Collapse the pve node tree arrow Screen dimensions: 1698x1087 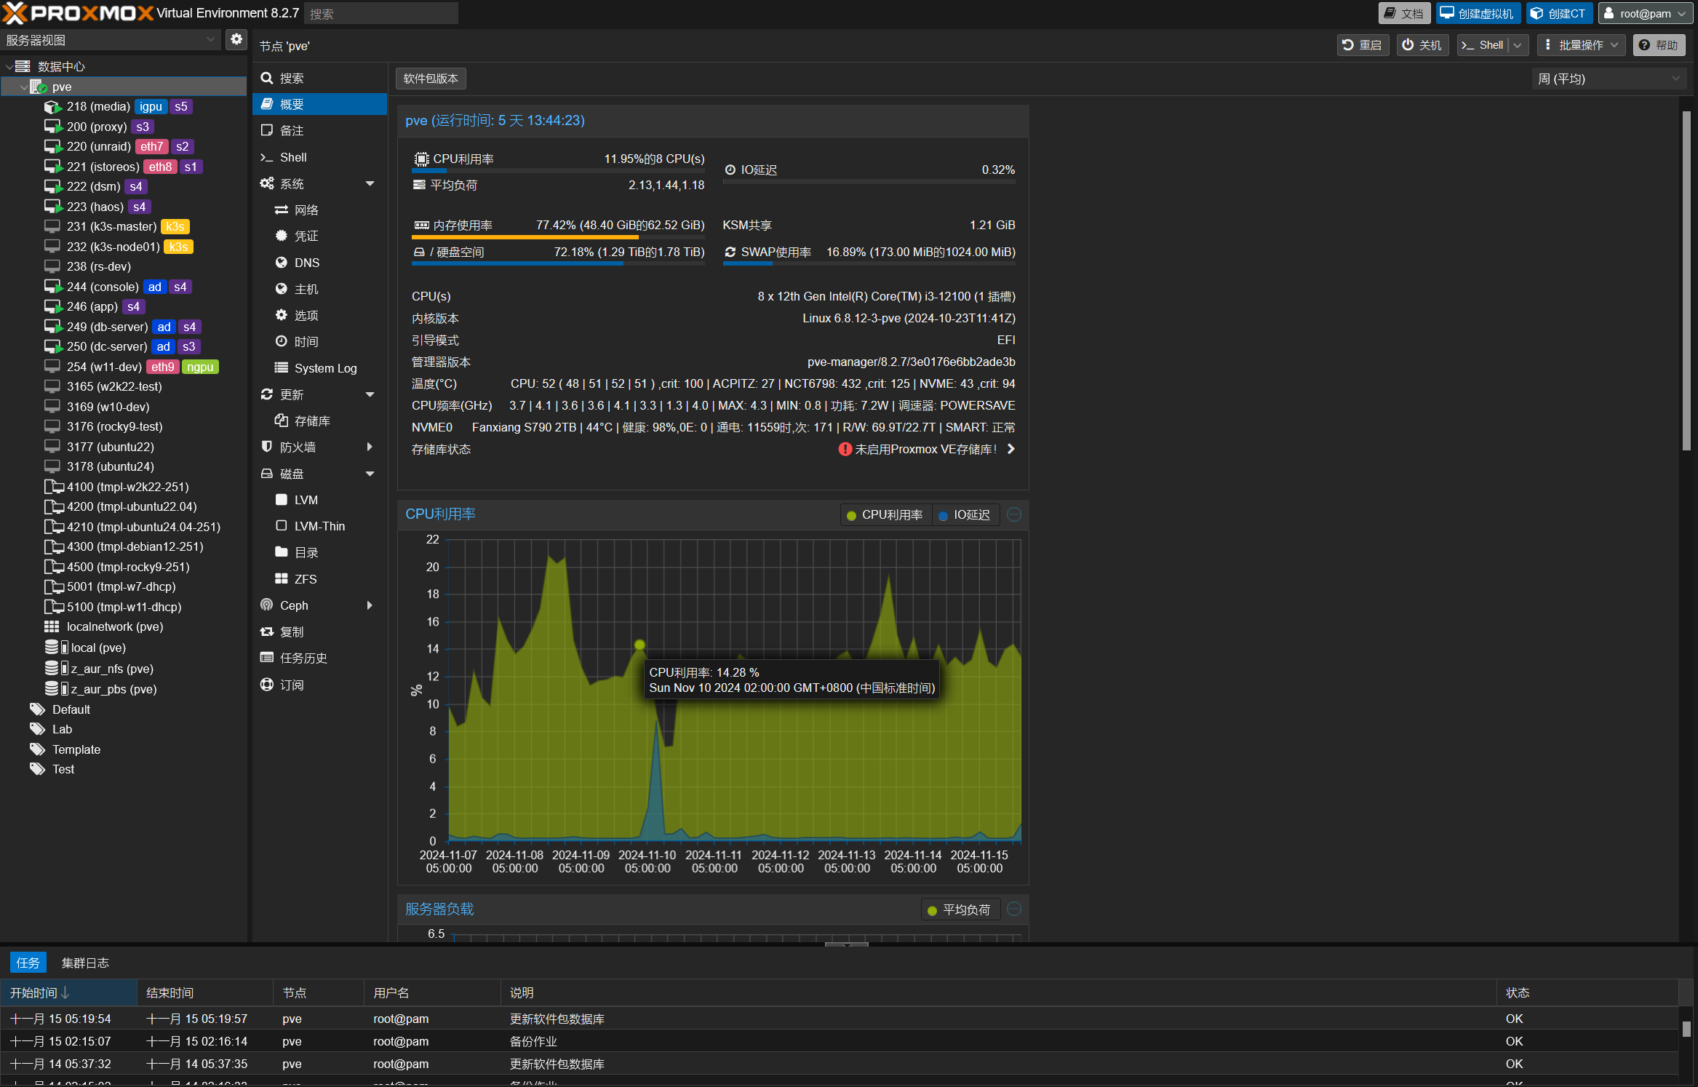tap(23, 87)
